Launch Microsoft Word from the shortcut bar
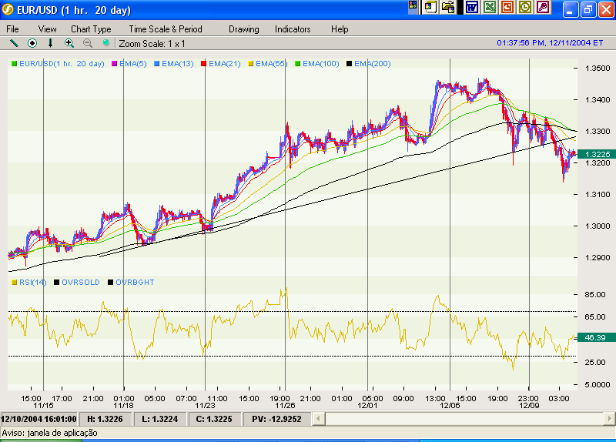Screen dimensions: 616x442 [472, 8]
